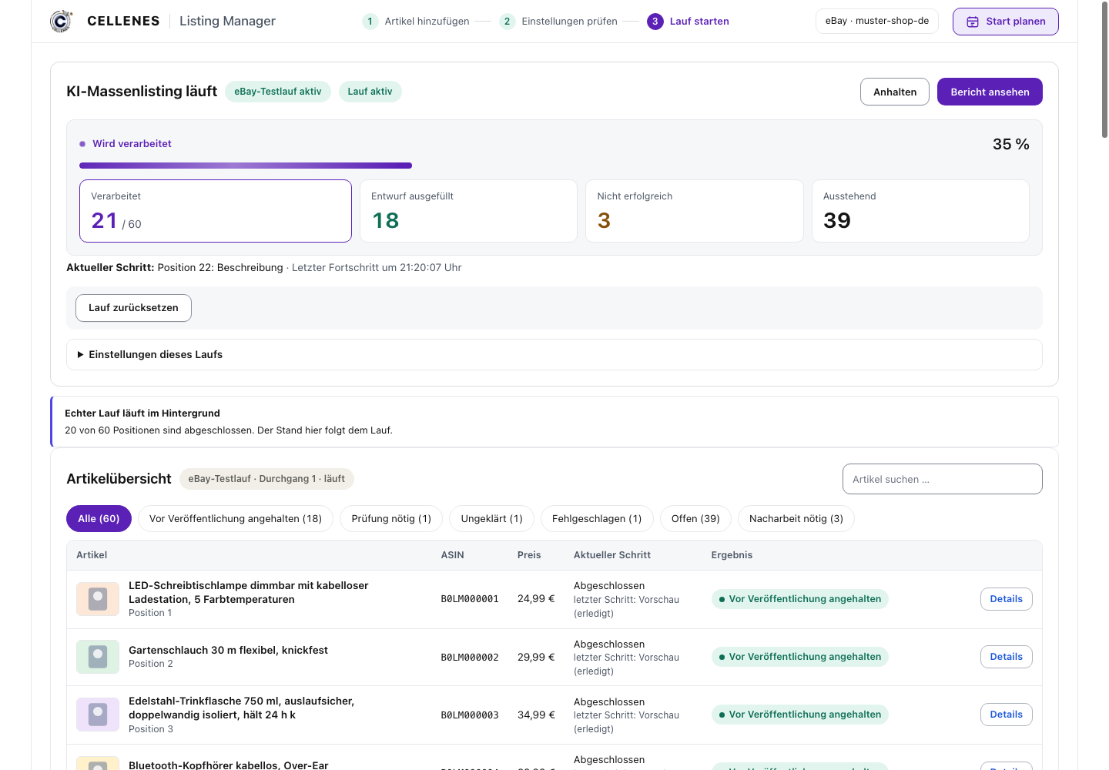Click the price 34,99 €
1109x770 pixels.
536,715
